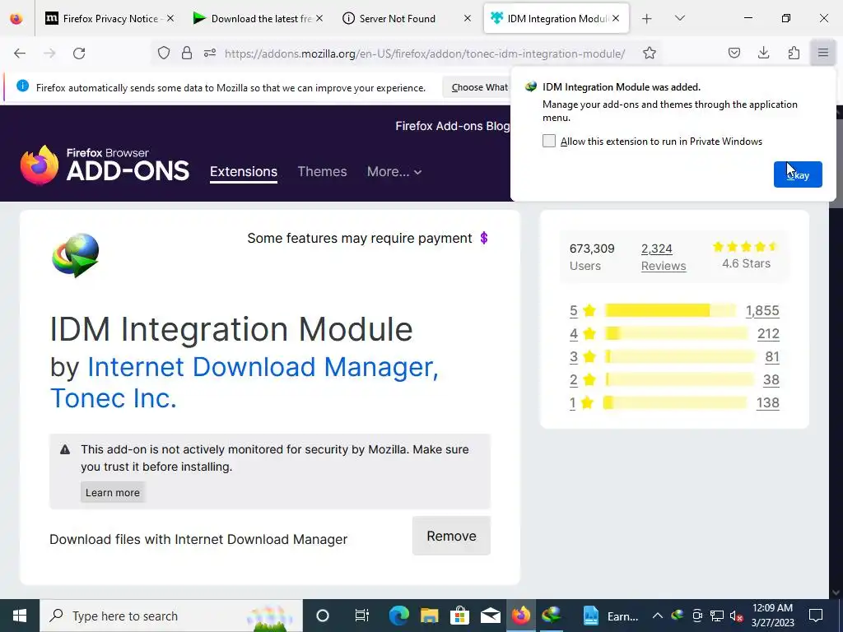843x632 pixels.
Task: Open the Firefox application menu
Action: (823, 53)
